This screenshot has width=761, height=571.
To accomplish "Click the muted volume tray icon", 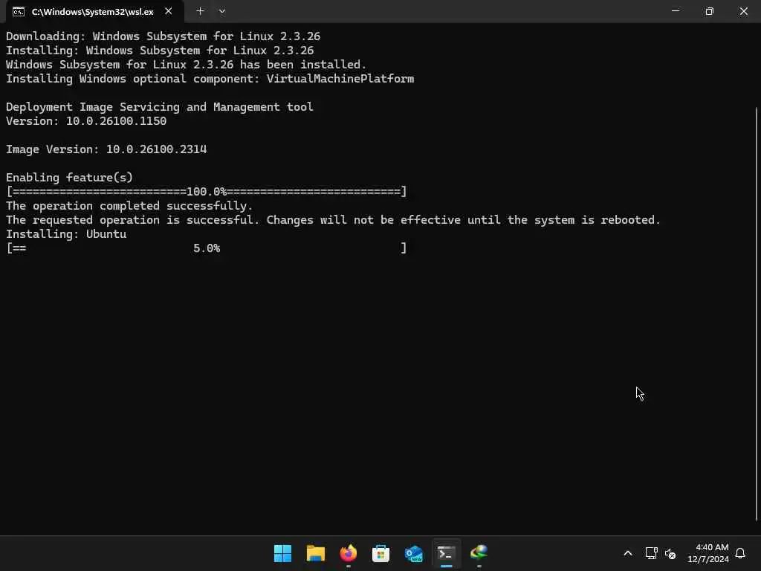I will tap(670, 553).
